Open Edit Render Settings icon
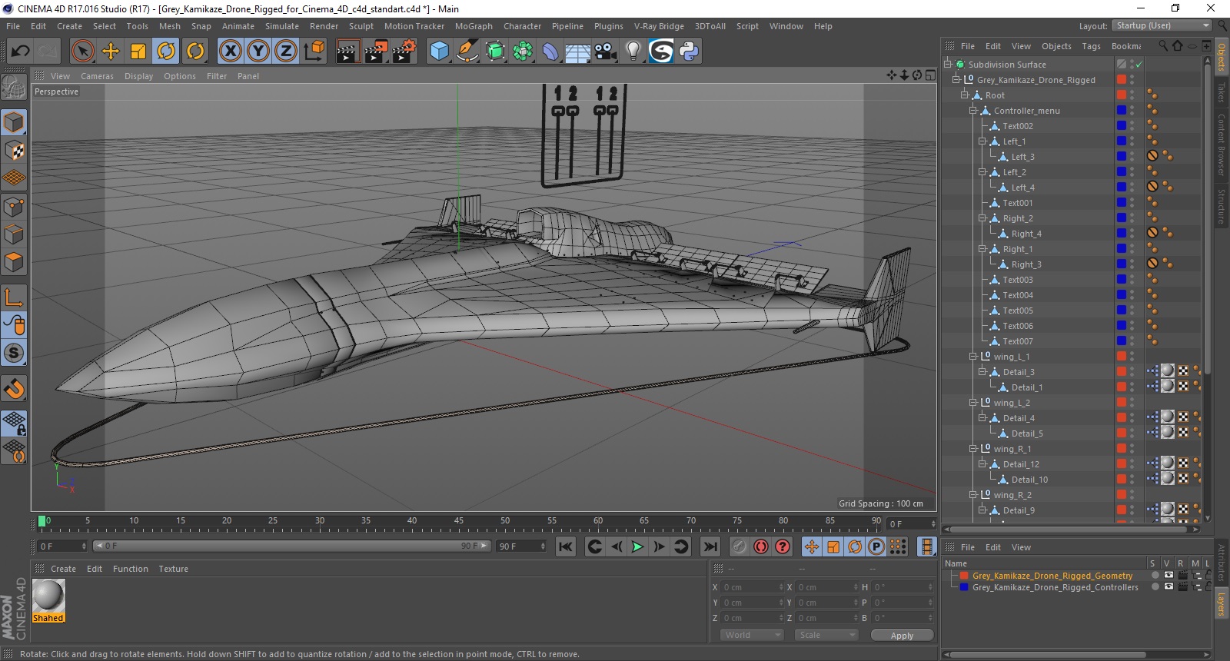Screen dimensions: 1230x661 point(404,51)
